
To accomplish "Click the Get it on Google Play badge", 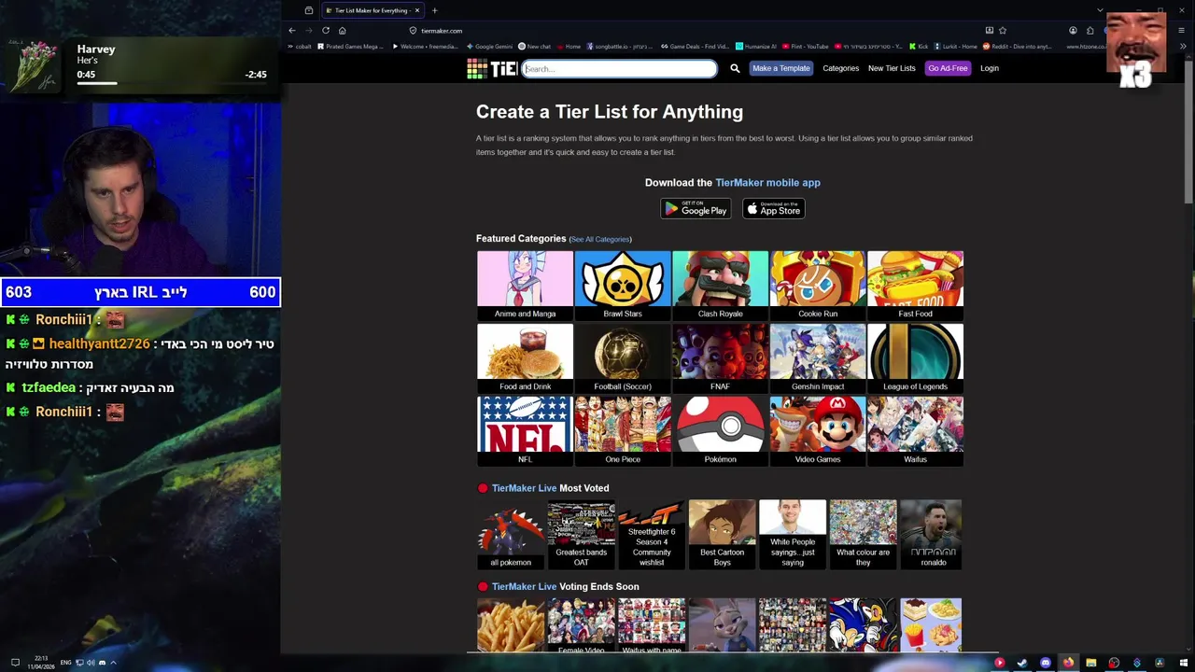I will tap(696, 208).
